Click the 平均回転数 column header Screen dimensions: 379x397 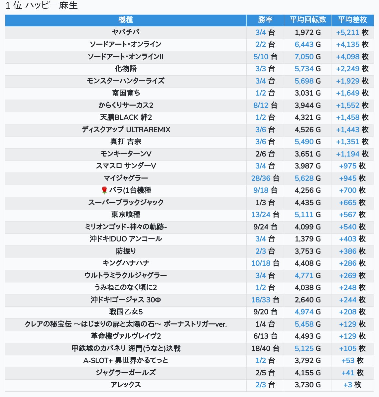click(x=308, y=20)
